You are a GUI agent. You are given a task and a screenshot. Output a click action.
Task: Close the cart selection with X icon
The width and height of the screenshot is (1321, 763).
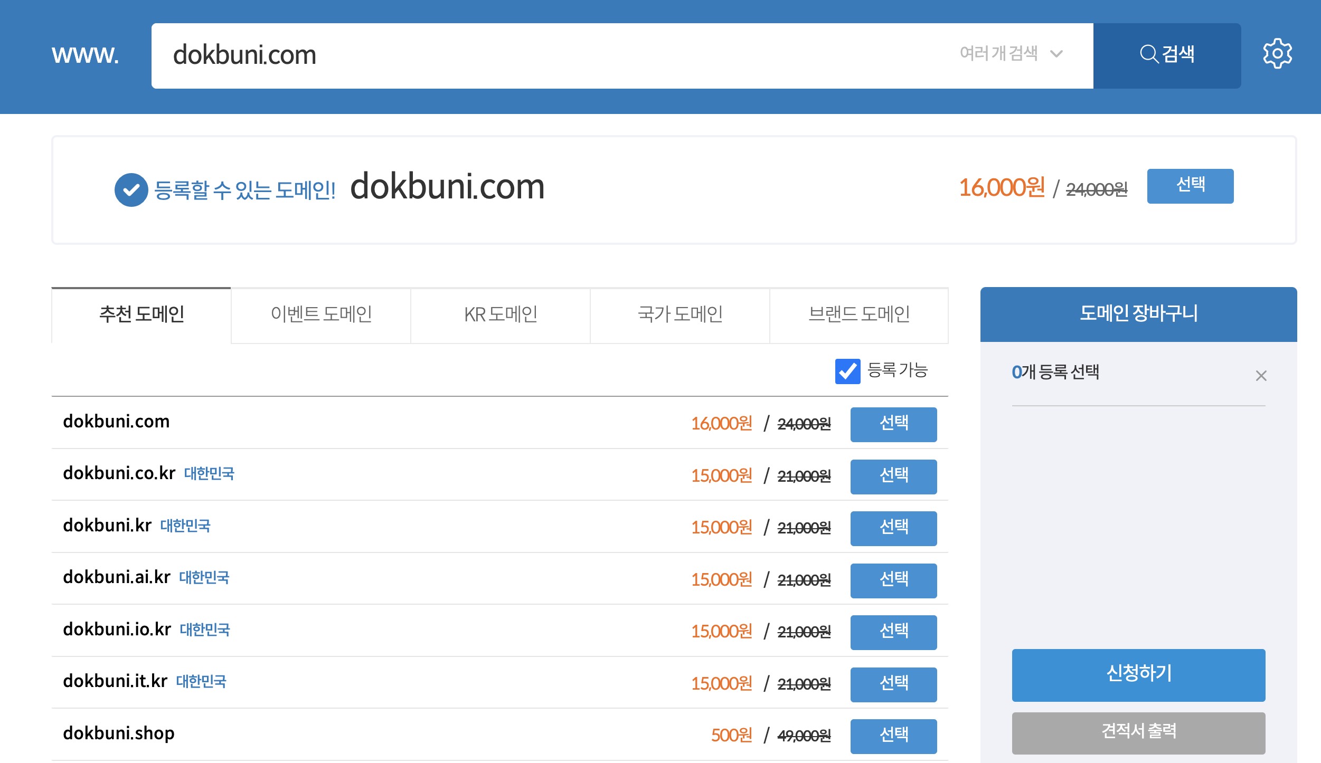(1261, 376)
